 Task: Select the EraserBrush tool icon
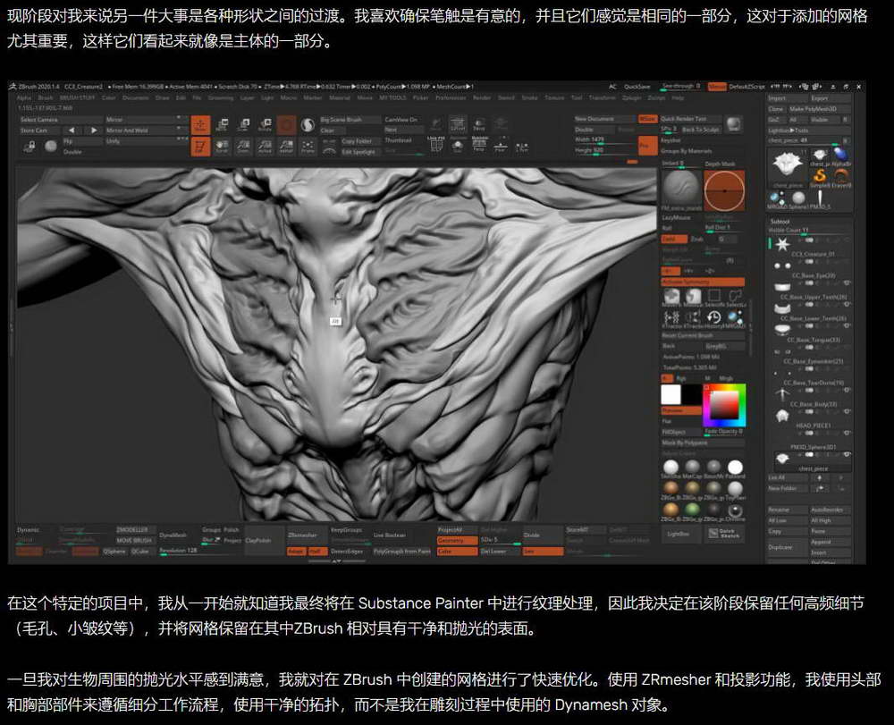841,177
